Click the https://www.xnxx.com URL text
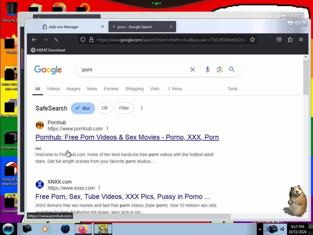The width and height of the screenshot is (313, 235). [x=71, y=188]
